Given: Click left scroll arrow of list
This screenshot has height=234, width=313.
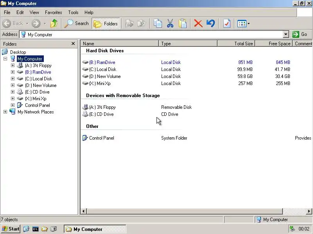Looking at the screenshot, I should coord(83,211).
